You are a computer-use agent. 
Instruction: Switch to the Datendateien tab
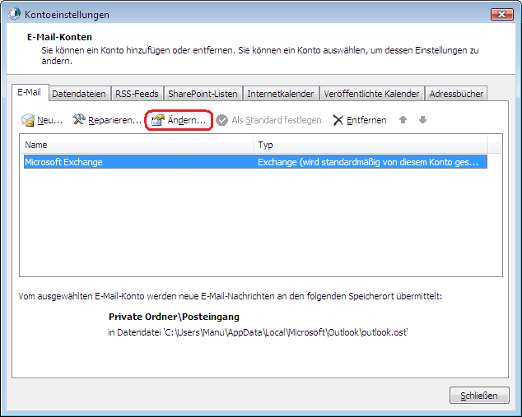tap(79, 94)
